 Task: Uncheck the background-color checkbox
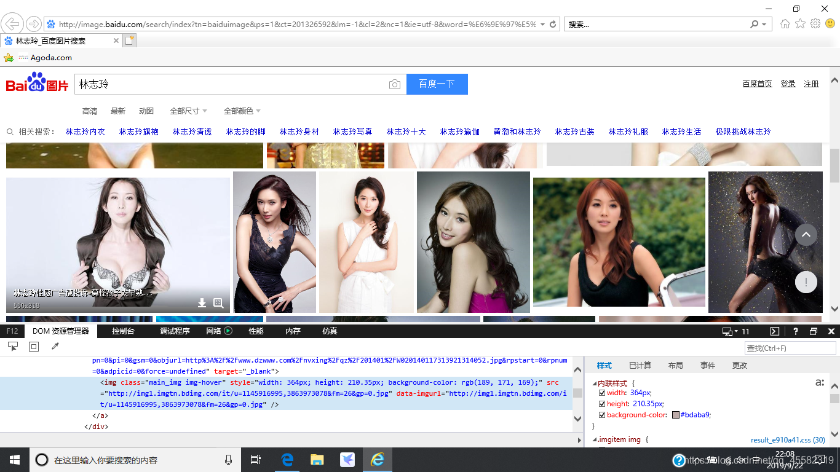pyautogui.click(x=602, y=415)
